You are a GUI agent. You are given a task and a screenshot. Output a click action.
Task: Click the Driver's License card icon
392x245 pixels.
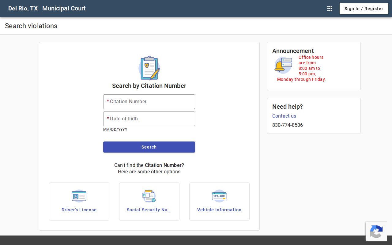tap(79, 196)
